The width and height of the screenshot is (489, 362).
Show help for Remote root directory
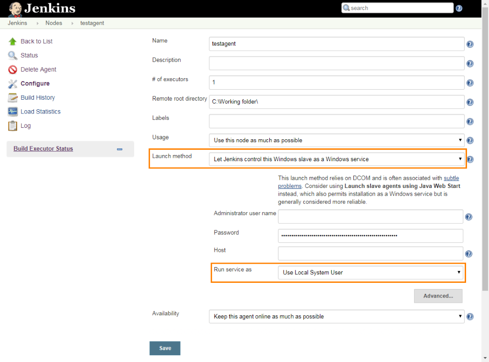pyautogui.click(x=470, y=102)
